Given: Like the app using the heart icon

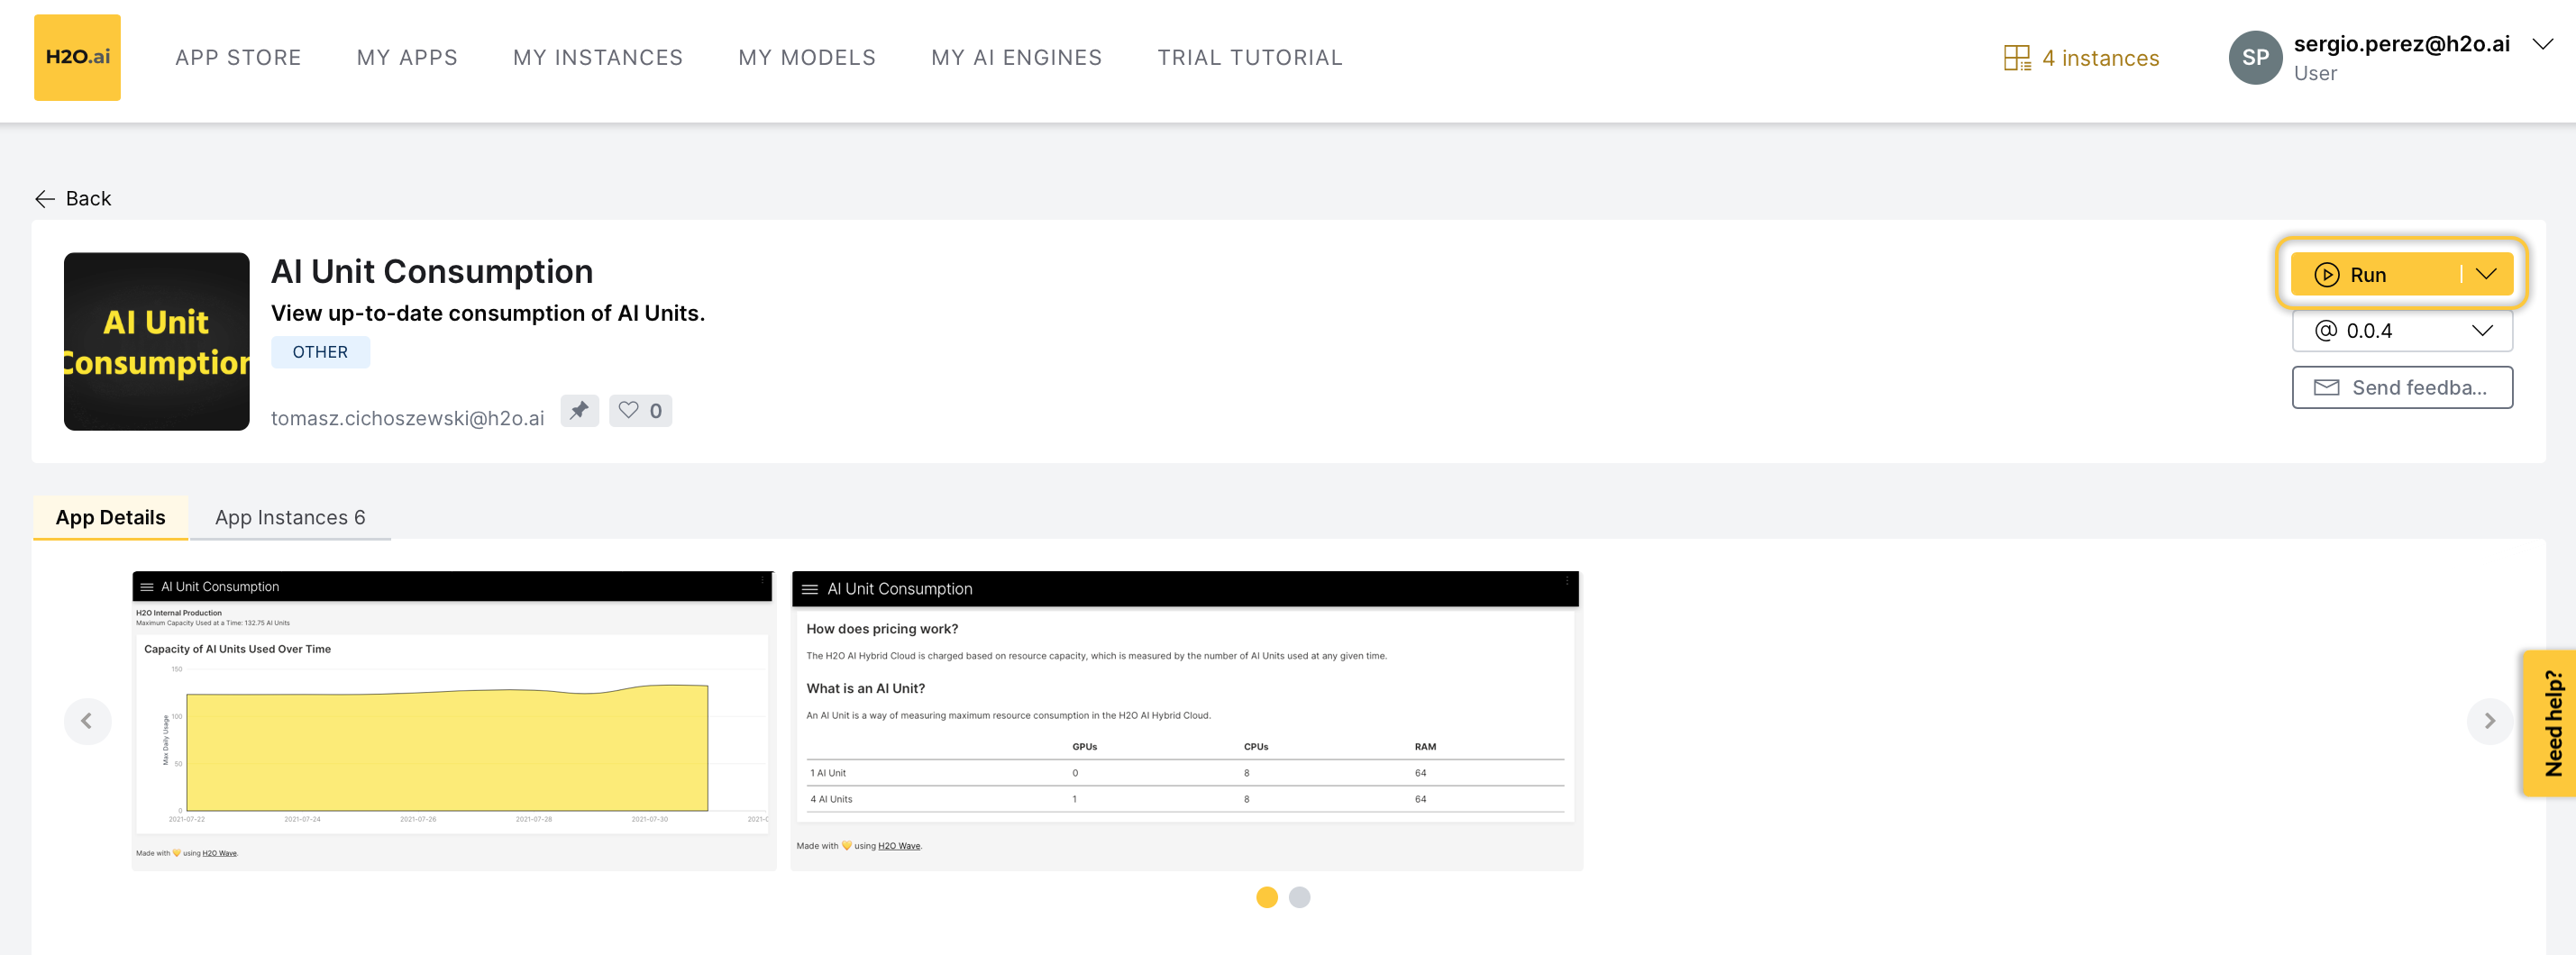Looking at the screenshot, I should tap(628, 410).
